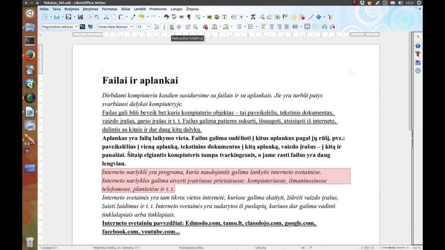Toggle Italic formatting
This screenshot has height=250, width=445.
tap(164, 27)
